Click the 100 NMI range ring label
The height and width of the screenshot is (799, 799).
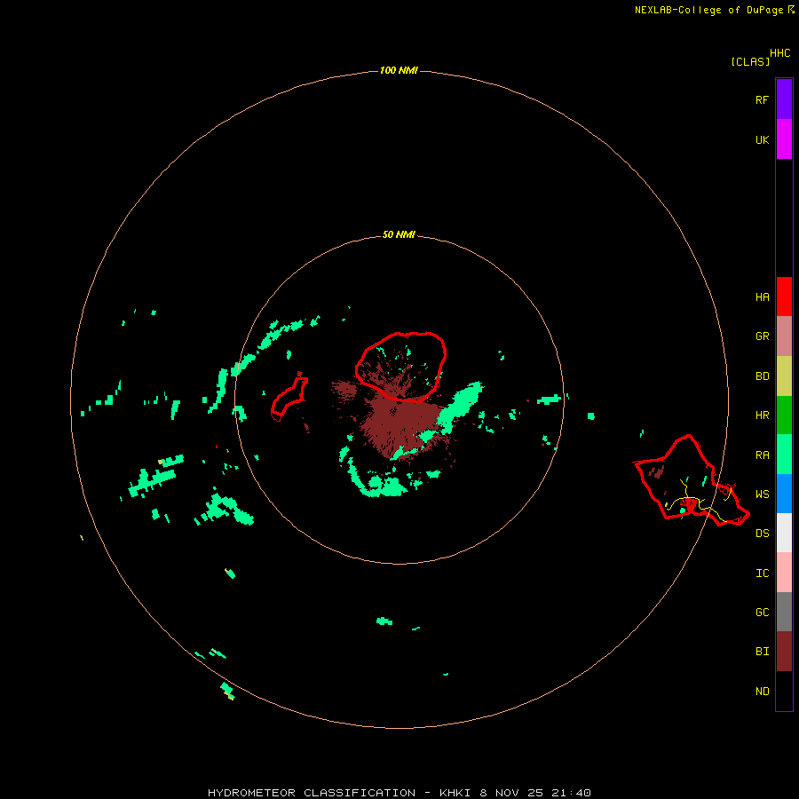(x=399, y=70)
